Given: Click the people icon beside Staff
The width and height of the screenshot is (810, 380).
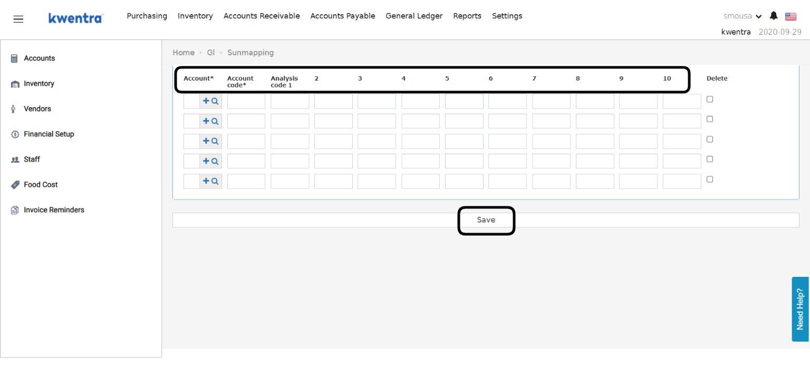Looking at the screenshot, I should pyautogui.click(x=15, y=159).
